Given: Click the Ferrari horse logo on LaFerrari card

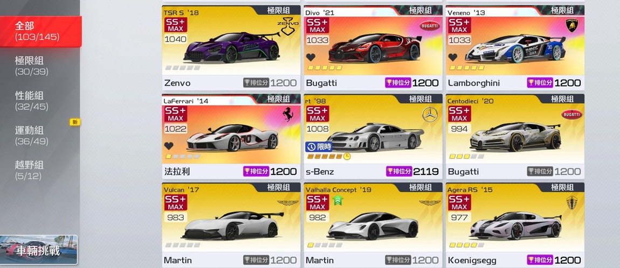Looking at the screenshot, I should coord(288,114).
